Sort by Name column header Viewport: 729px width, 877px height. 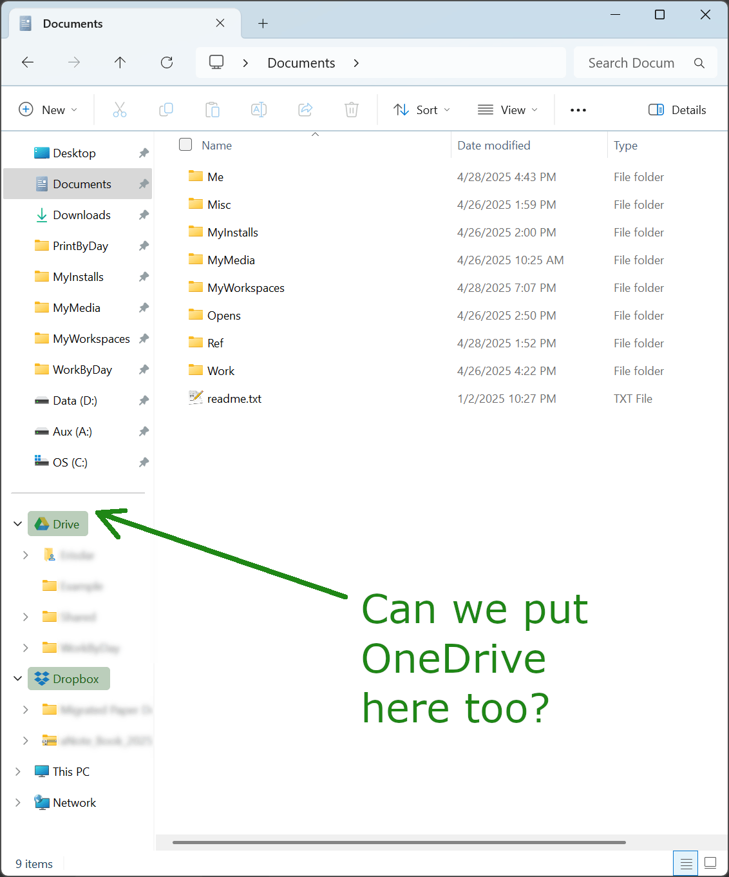coord(216,146)
